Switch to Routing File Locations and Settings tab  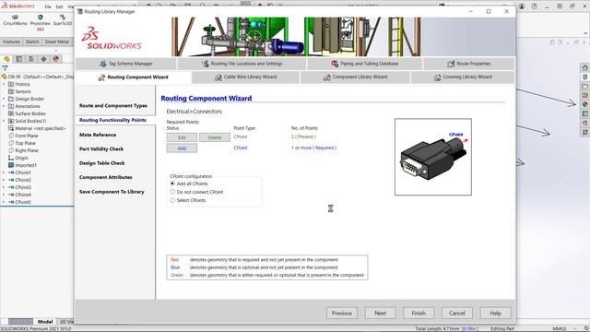click(242, 64)
